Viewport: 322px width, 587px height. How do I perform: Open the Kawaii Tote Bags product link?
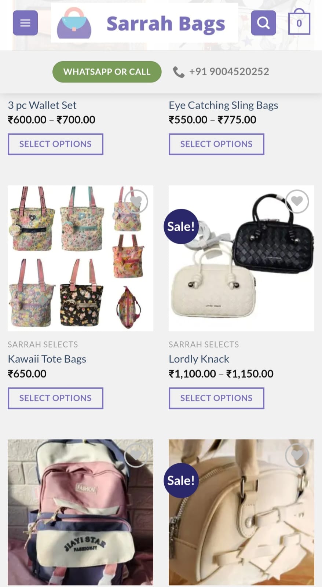click(x=47, y=359)
